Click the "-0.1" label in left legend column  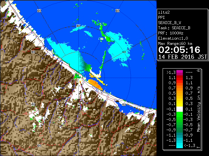pos(171,109)
